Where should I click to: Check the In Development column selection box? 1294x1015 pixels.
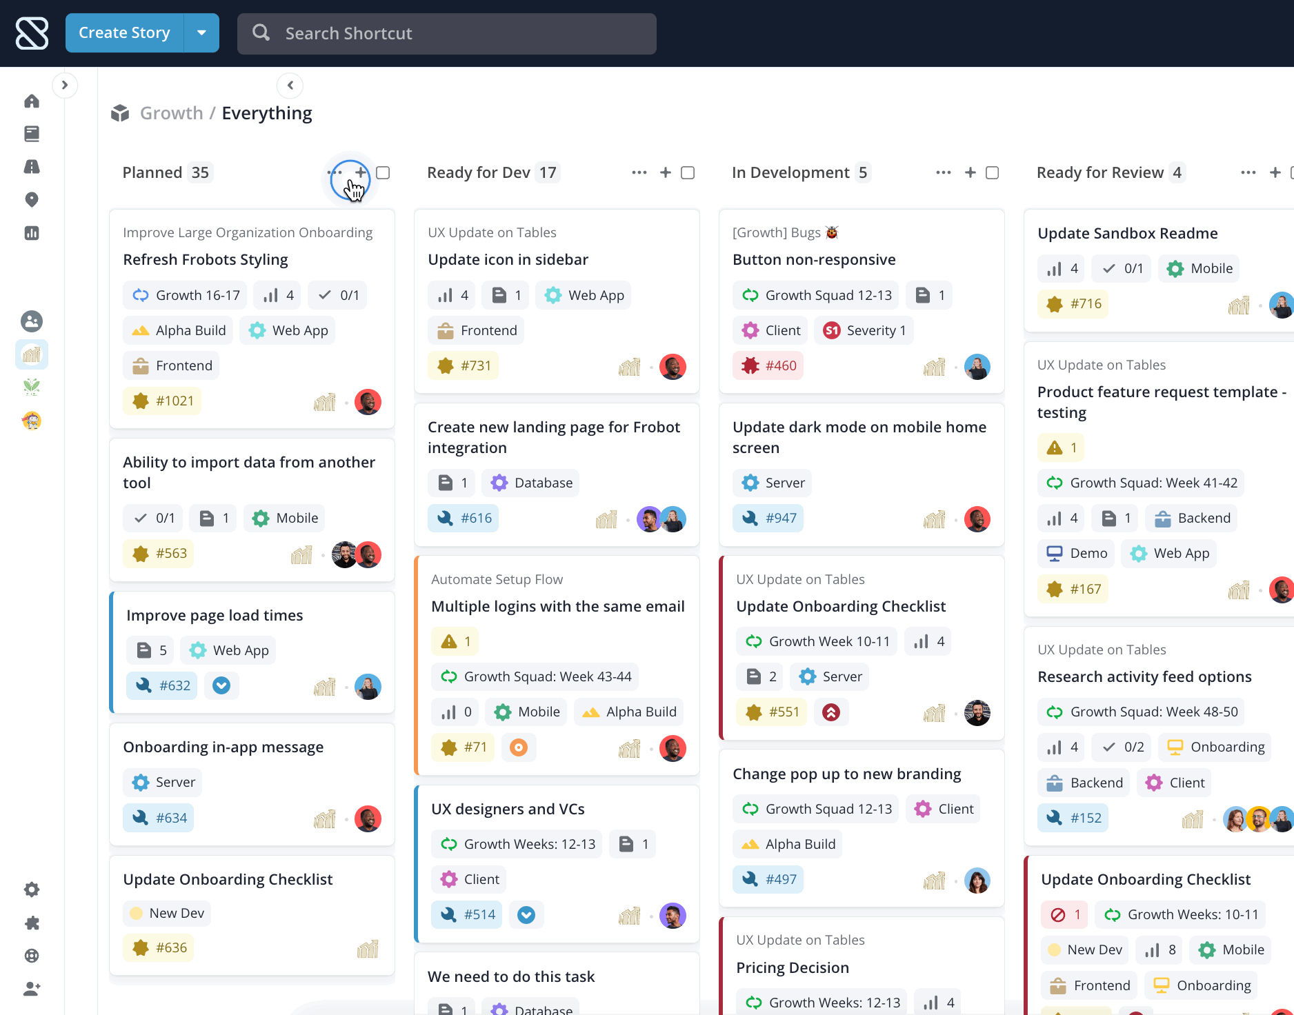click(x=993, y=172)
